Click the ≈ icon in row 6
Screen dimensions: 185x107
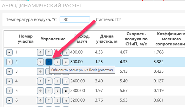(66, 100)
